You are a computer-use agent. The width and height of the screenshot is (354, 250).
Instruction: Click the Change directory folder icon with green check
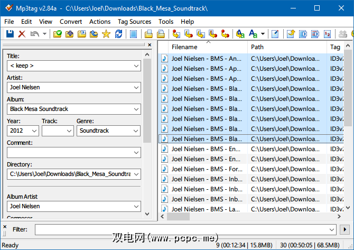point(58,34)
